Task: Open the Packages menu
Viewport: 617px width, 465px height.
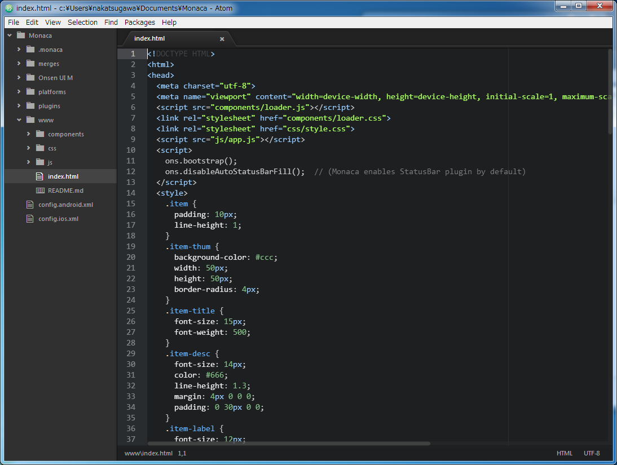Action: pyautogui.click(x=139, y=23)
